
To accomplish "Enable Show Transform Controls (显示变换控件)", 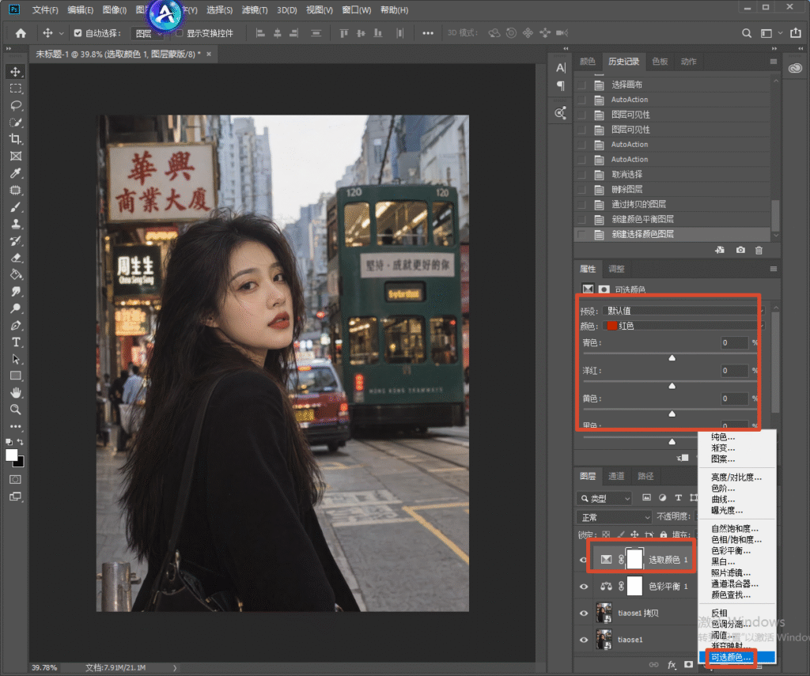I will pyautogui.click(x=180, y=33).
